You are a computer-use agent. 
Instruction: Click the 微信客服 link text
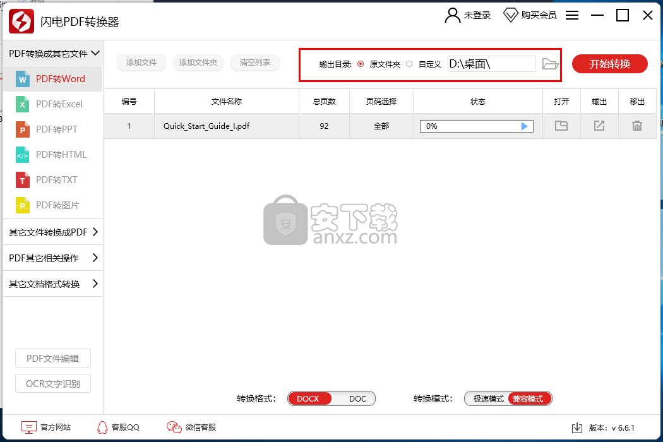[200, 427]
